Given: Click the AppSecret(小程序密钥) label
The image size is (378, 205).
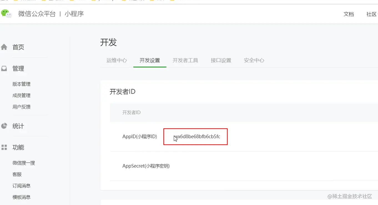Looking at the screenshot, I should tap(146, 166).
